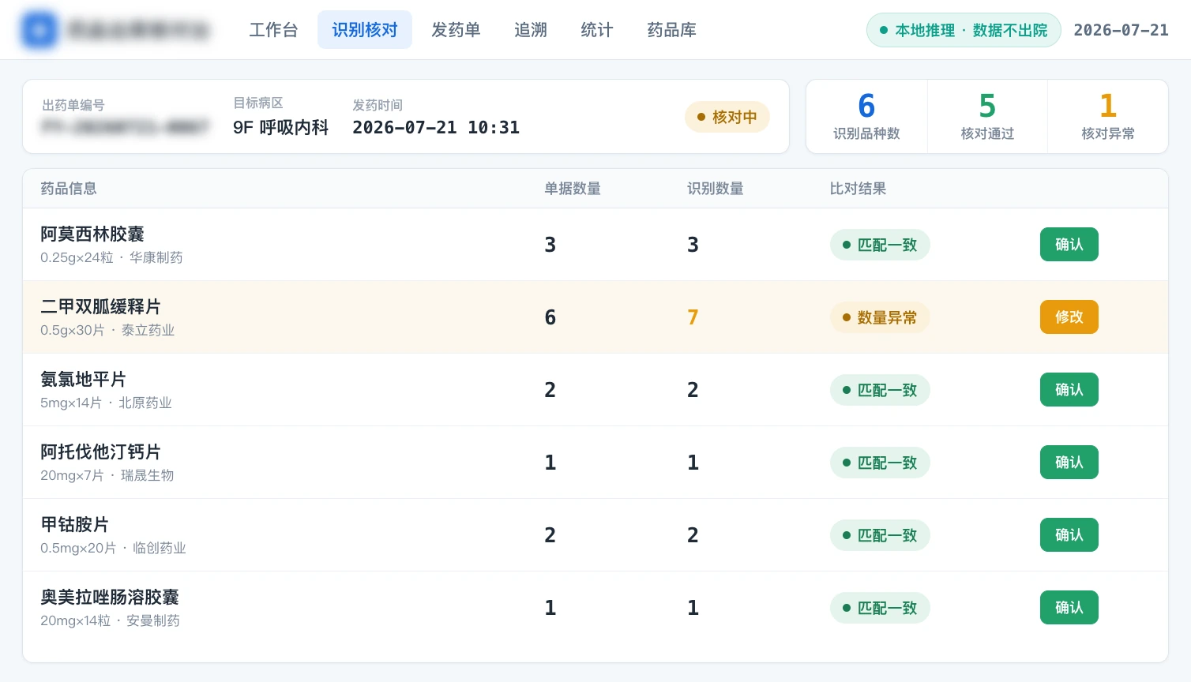Click the 比对结果 column header
This screenshot has height=682, width=1191.
[858, 189]
